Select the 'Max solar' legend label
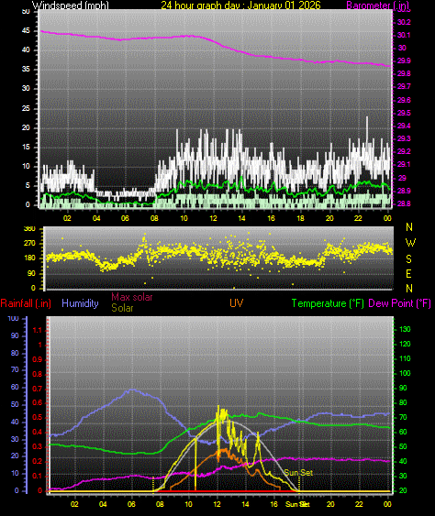The width and height of the screenshot is (435, 516). 132,297
